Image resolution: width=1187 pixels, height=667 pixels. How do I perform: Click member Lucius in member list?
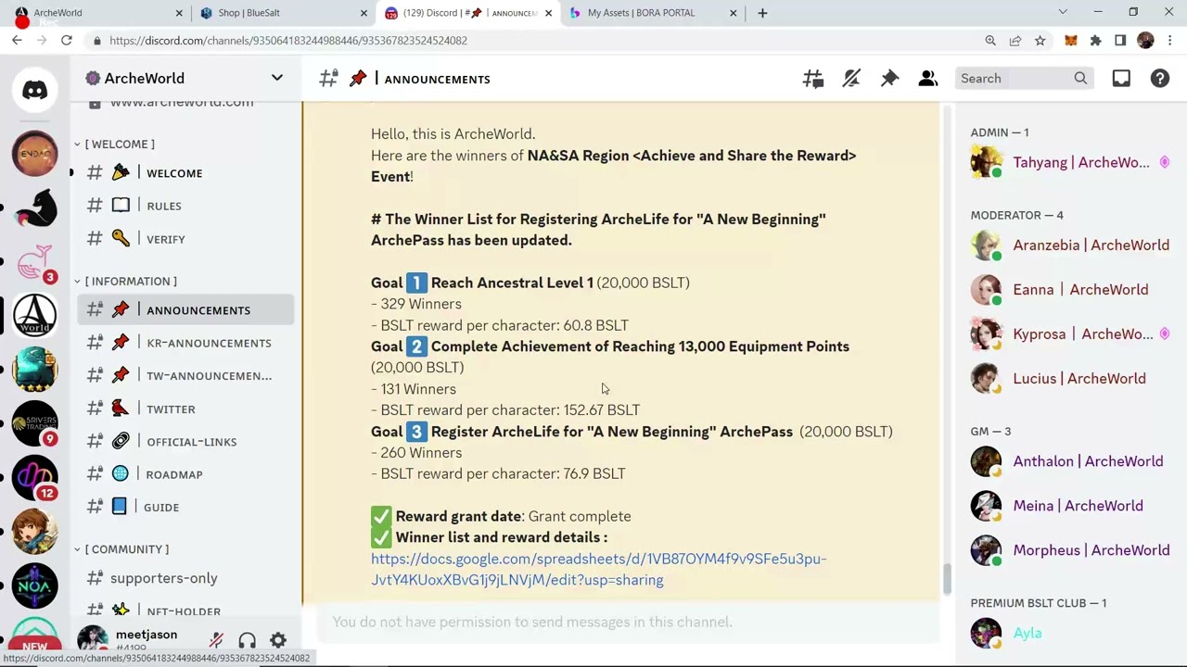pyautogui.click(x=1071, y=378)
